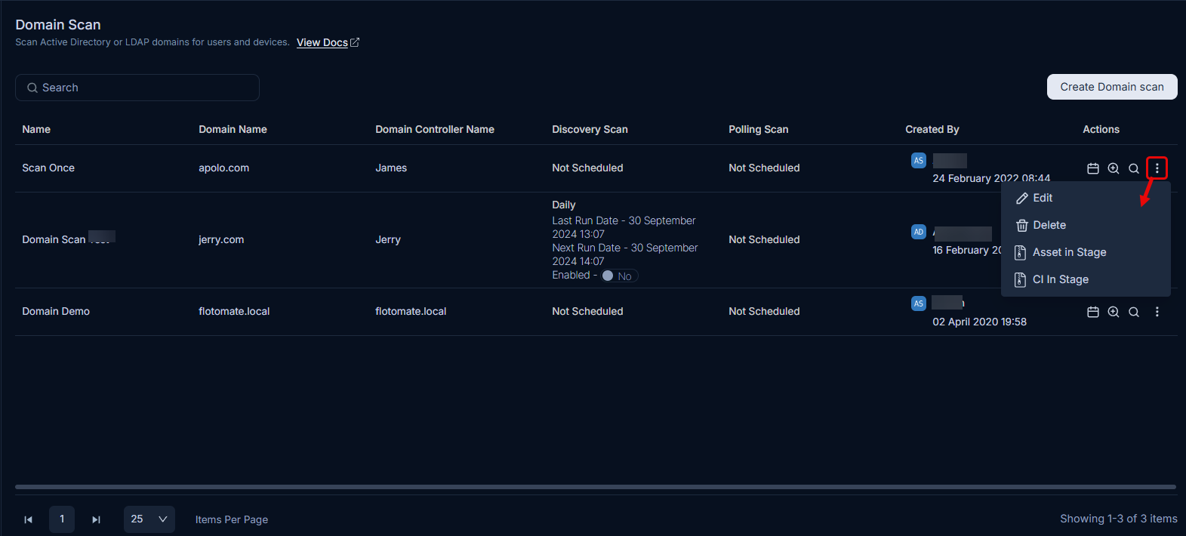Click the Domain Name column header
Image resolution: width=1186 pixels, height=536 pixels.
(233, 129)
